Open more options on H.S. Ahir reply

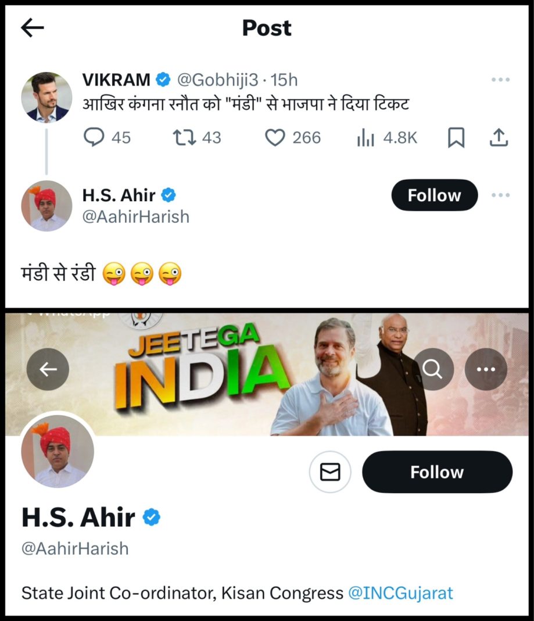[500, 195]
